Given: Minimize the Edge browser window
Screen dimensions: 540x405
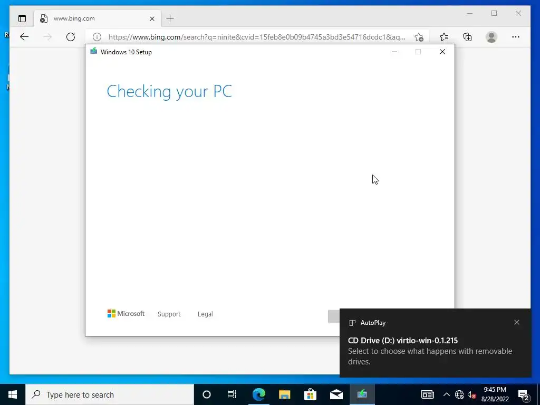Looking at the screenshot, I should tap(470, 13).
